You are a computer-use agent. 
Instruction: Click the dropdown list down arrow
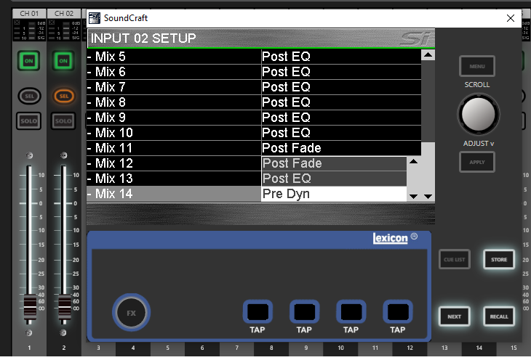pyautogui.click(x=413, y=197)
